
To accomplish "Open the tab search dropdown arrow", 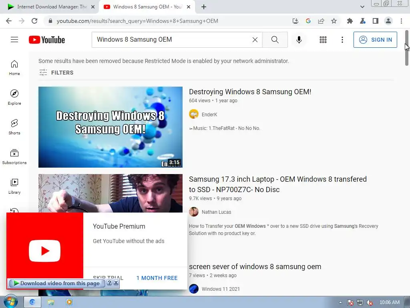I will click(362, 7).
